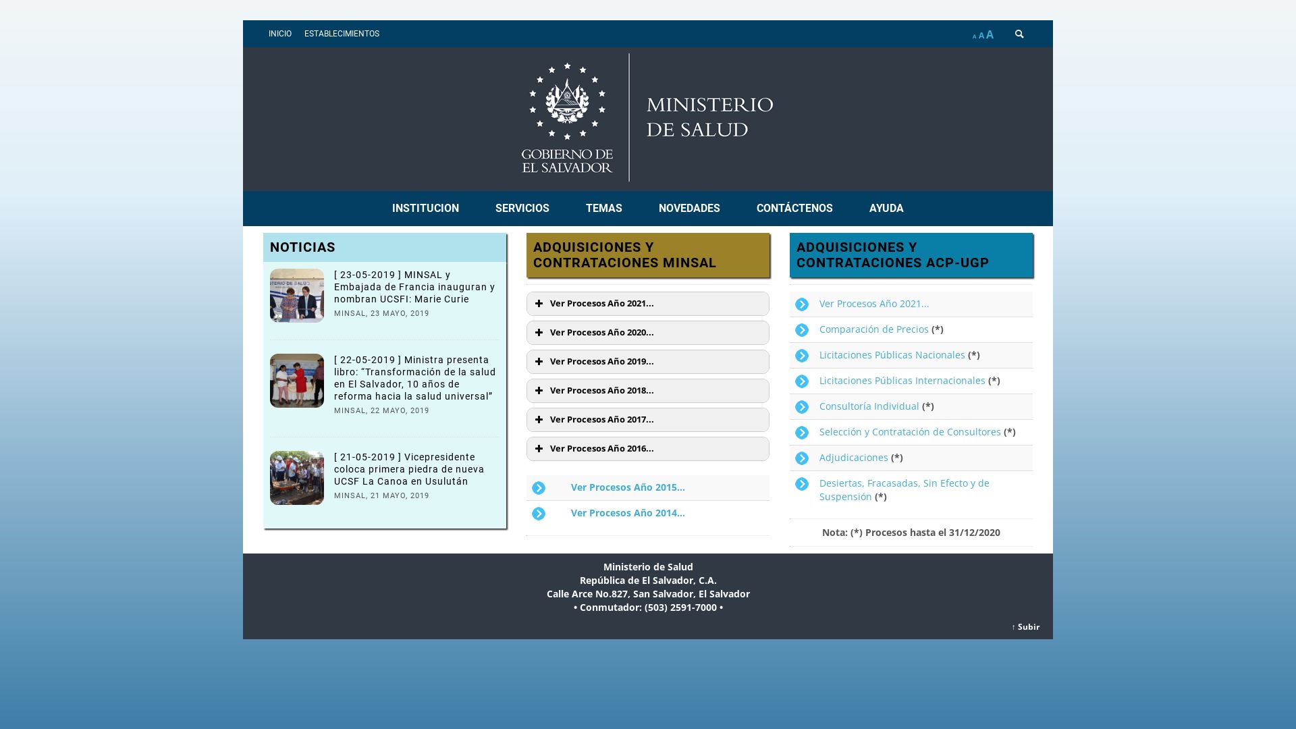Open Selección y Contratación de Consultores link
This screenshot has width=1296, height=729.
(910, 432)
